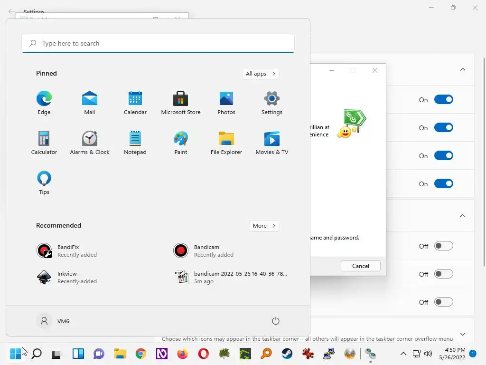Launch the Photos app
The height and width of the screenshot is (365, 486).
click(x=226, y=103)
